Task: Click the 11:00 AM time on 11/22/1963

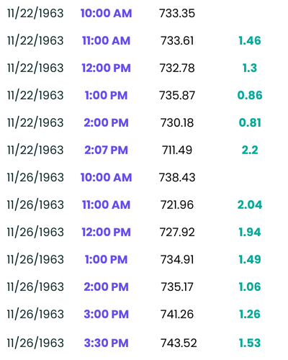Action: pyautogui.click(x=106, y=40)
